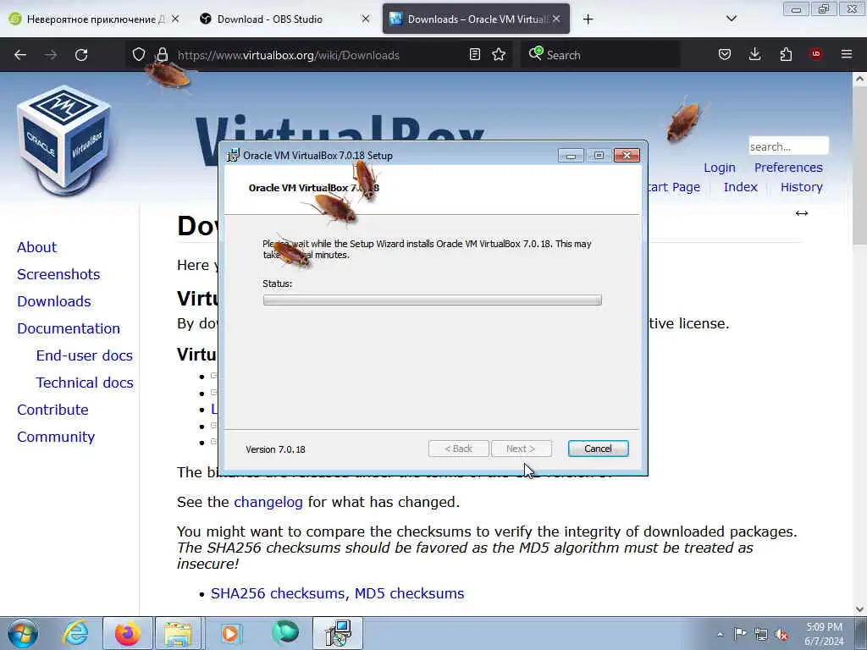Open Pocket save icon in toolbar

pyautogui.click(x=725, y=55)
